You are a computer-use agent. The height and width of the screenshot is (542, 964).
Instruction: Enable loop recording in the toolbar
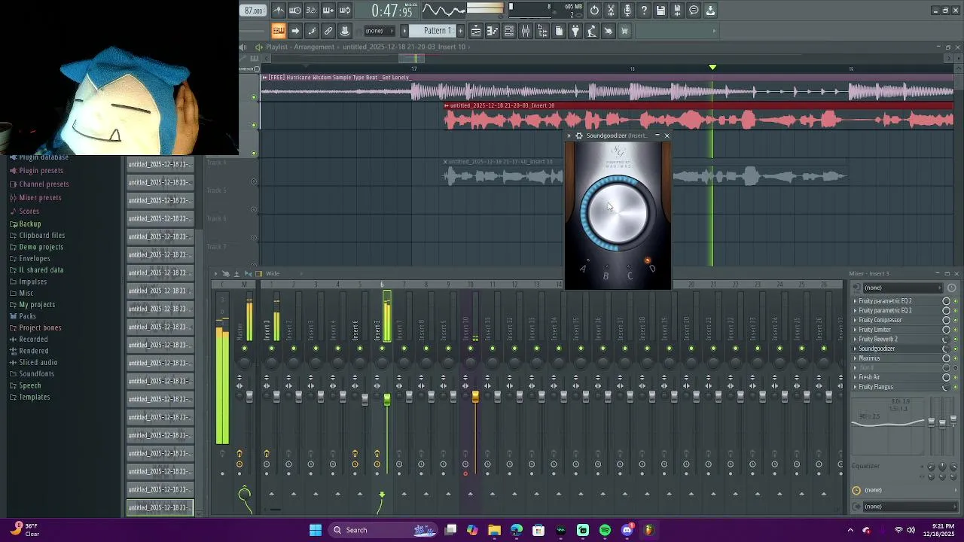[x=345, y=11]
